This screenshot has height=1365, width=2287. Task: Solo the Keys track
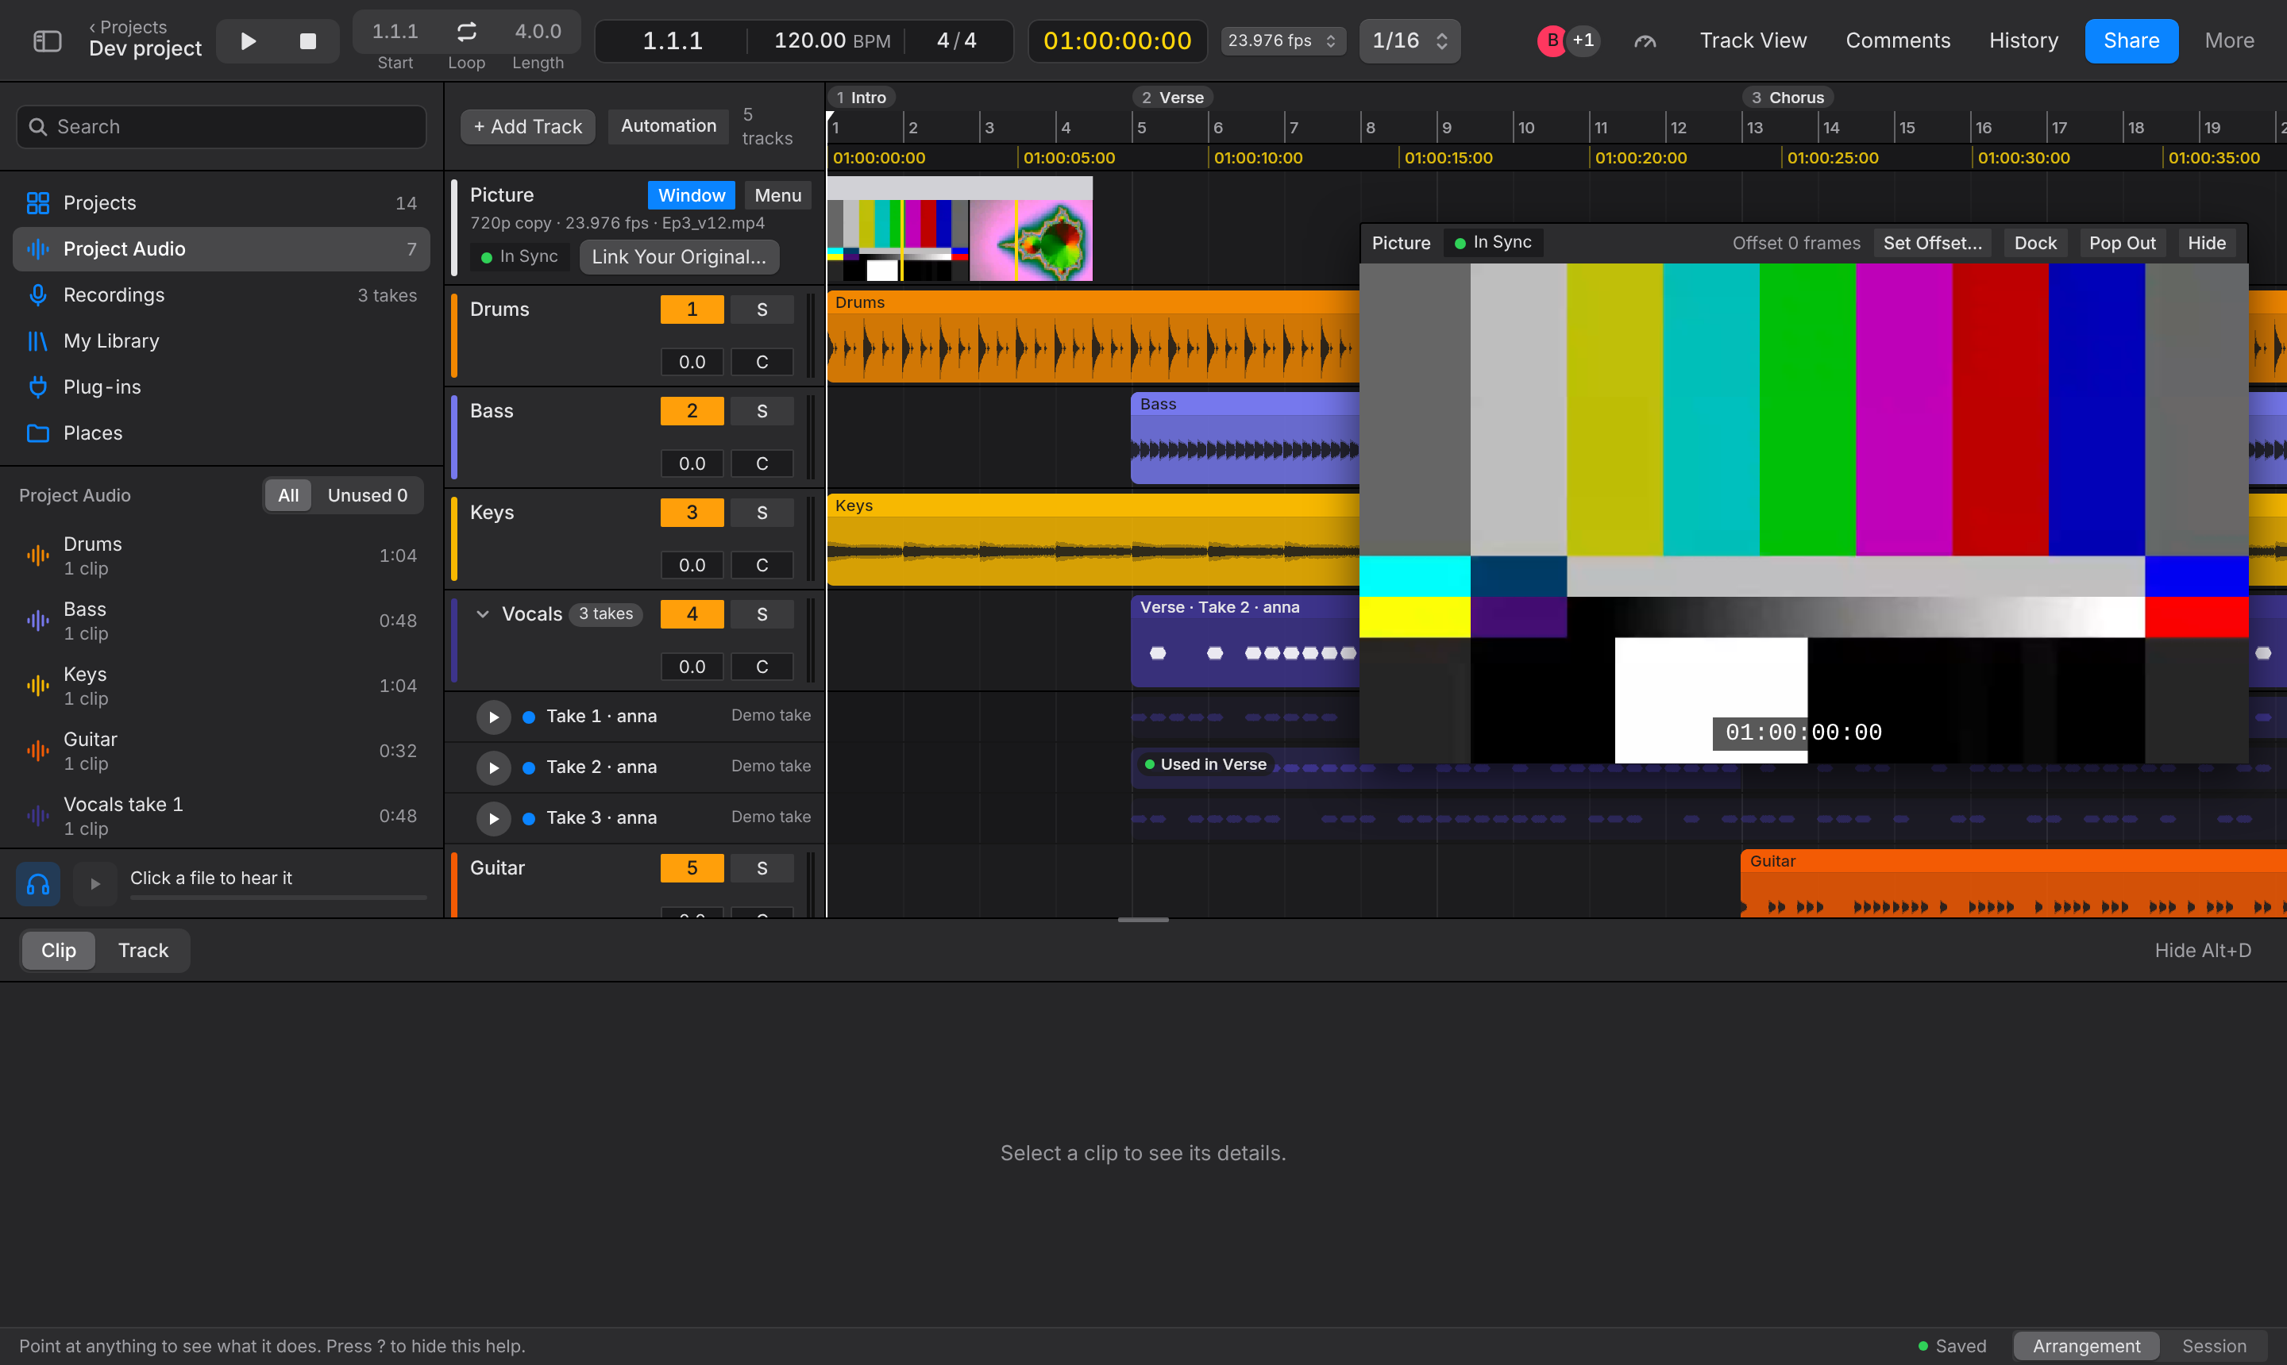[762, 513]
